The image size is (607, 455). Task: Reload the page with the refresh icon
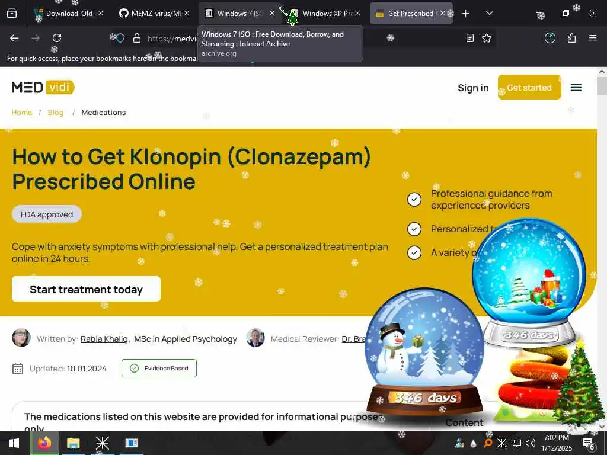(x=57, y=38)
